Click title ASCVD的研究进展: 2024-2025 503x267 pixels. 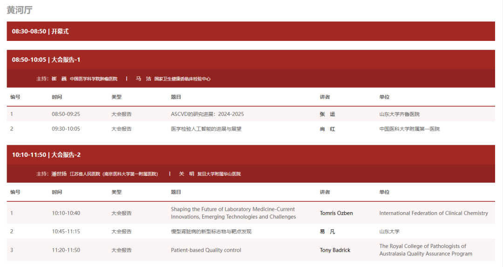207,114
